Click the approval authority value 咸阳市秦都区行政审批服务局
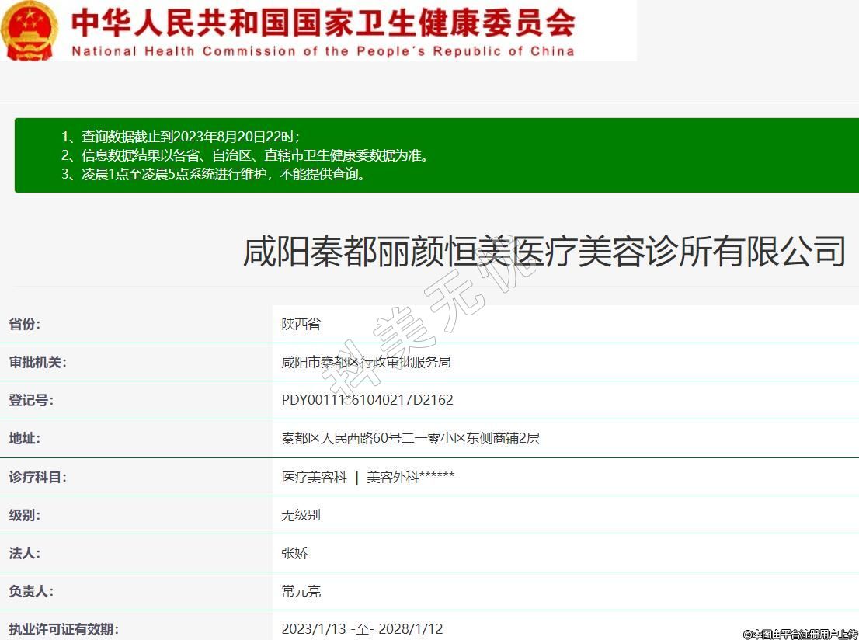This screenshot has height=640, width=859. (366, 362)
